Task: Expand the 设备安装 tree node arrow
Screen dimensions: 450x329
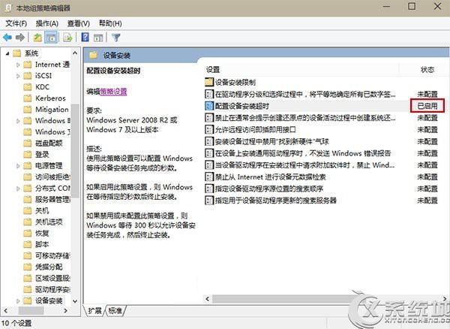Action: point(18,301)
